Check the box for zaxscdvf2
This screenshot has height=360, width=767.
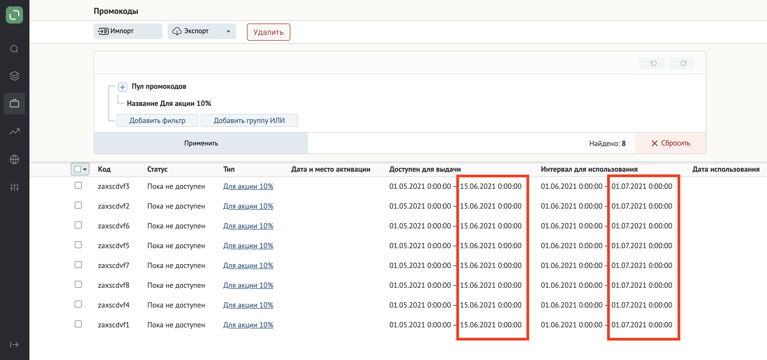point(78,205)
